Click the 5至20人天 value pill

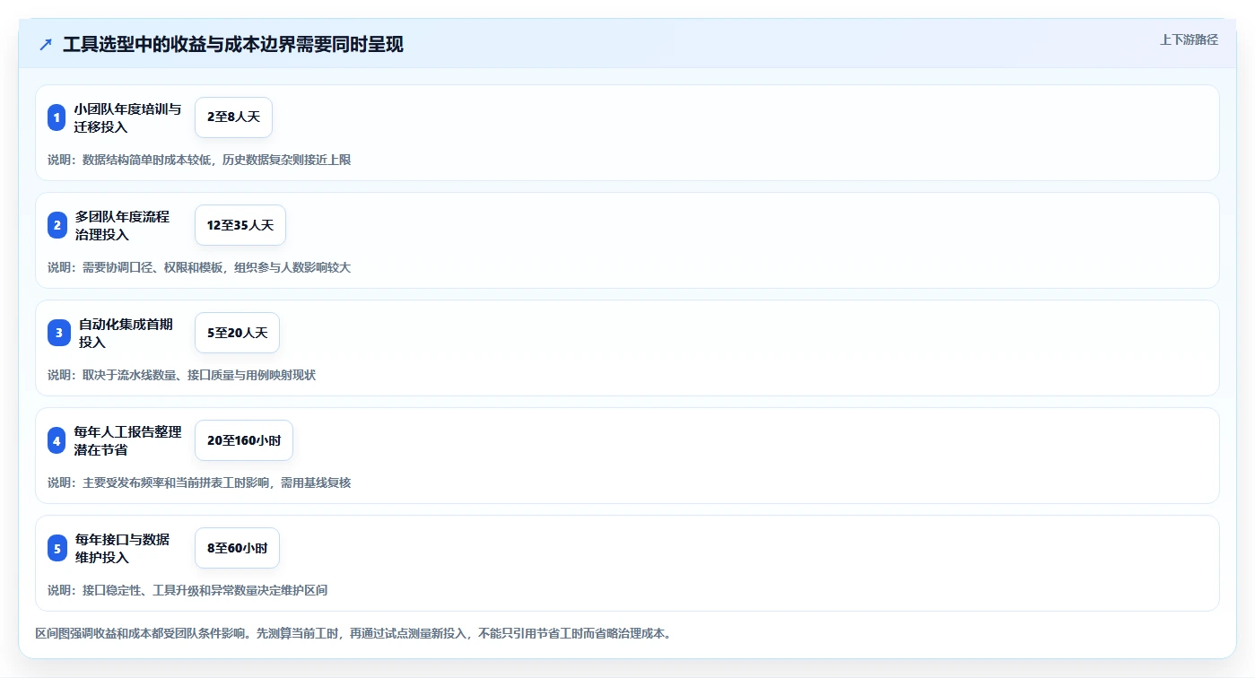[x=237, y=333]
